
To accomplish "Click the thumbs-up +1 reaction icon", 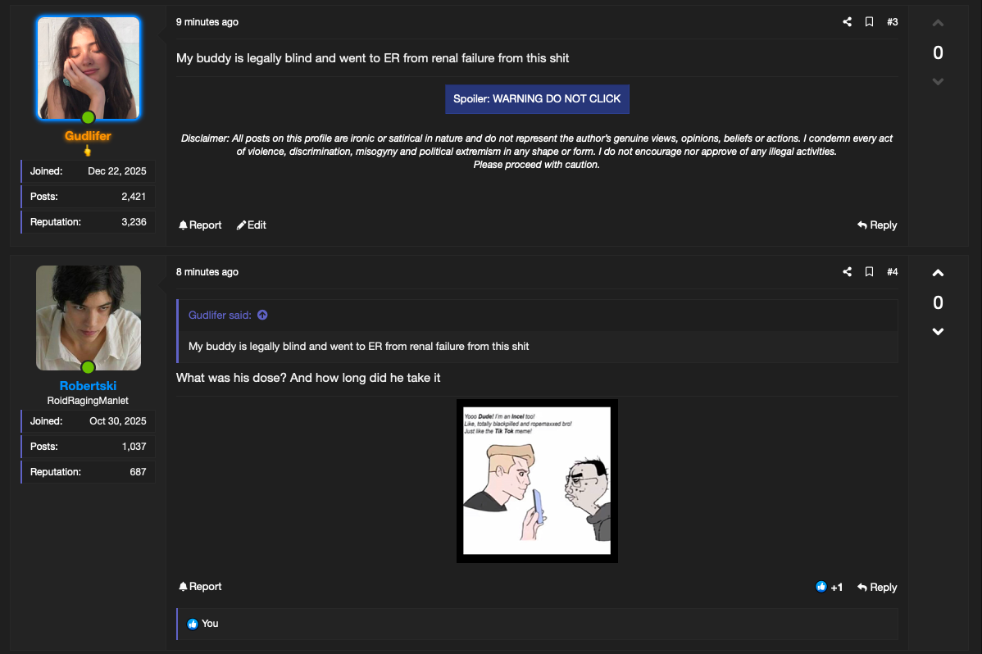I will click(821, 587).
